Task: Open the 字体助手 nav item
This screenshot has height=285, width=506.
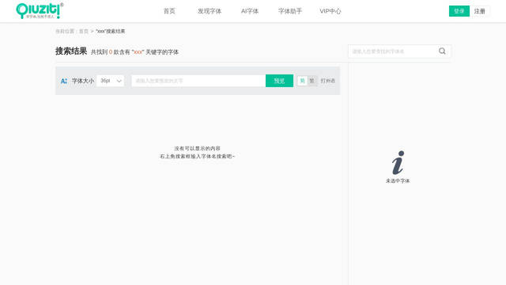Action: point(290,11)
